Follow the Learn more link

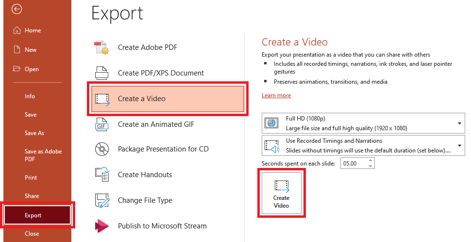[x=276, y=95]
